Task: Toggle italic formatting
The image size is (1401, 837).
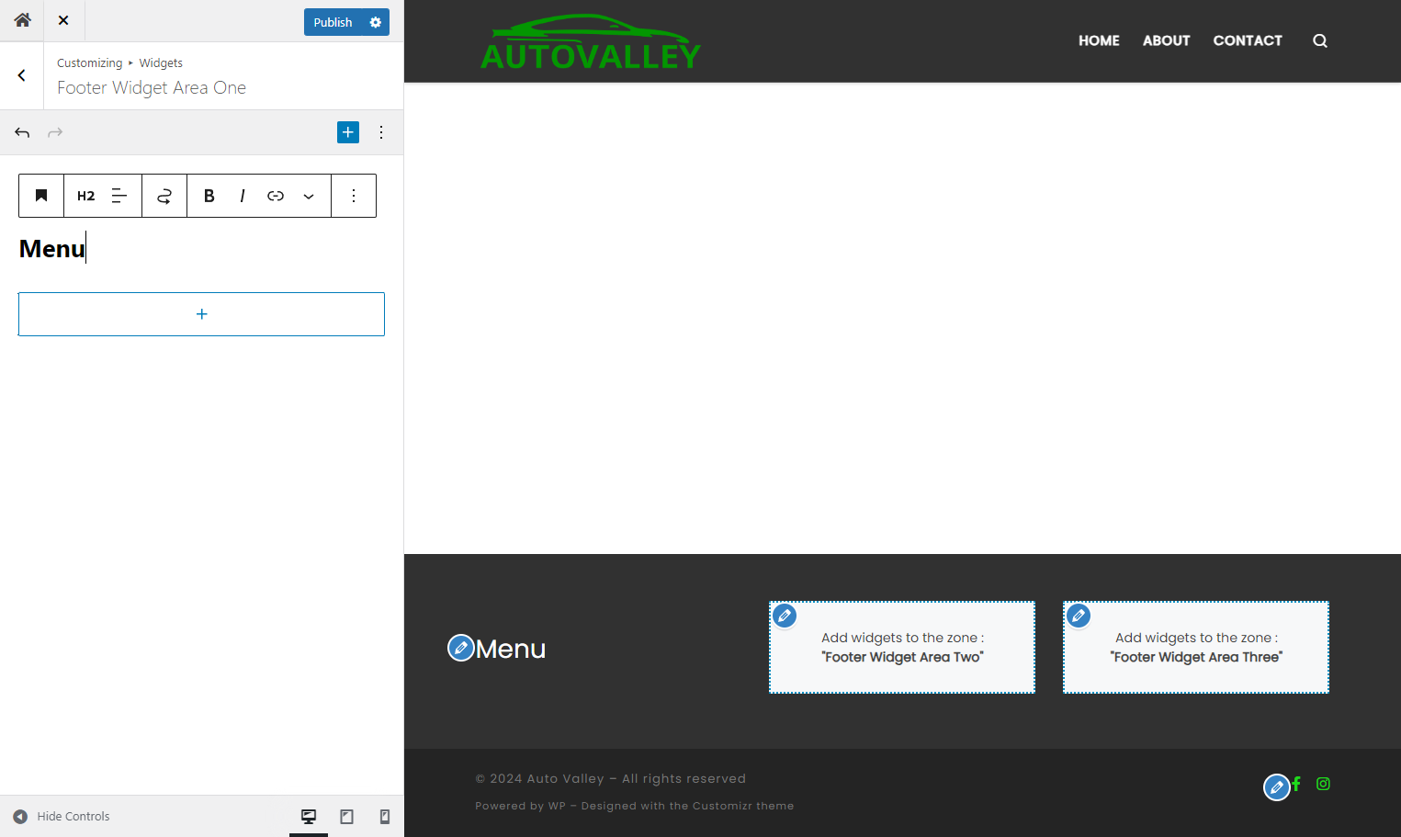Action: (x=243, y=196)
